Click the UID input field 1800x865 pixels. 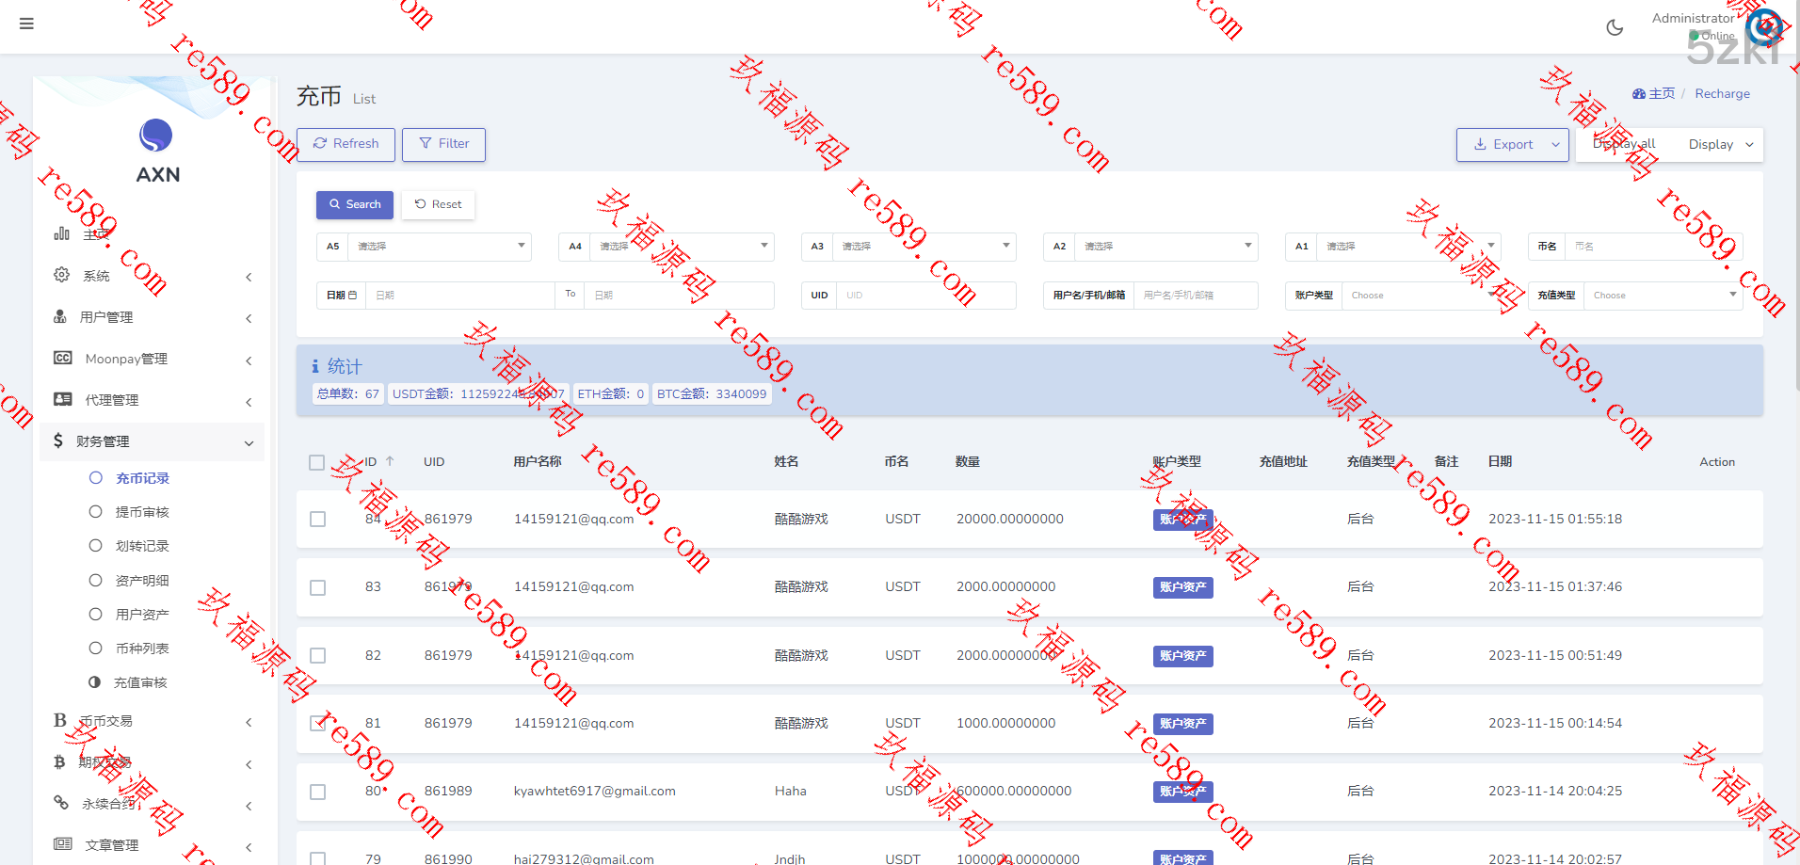pyautogui.click(x=925, y=296)
